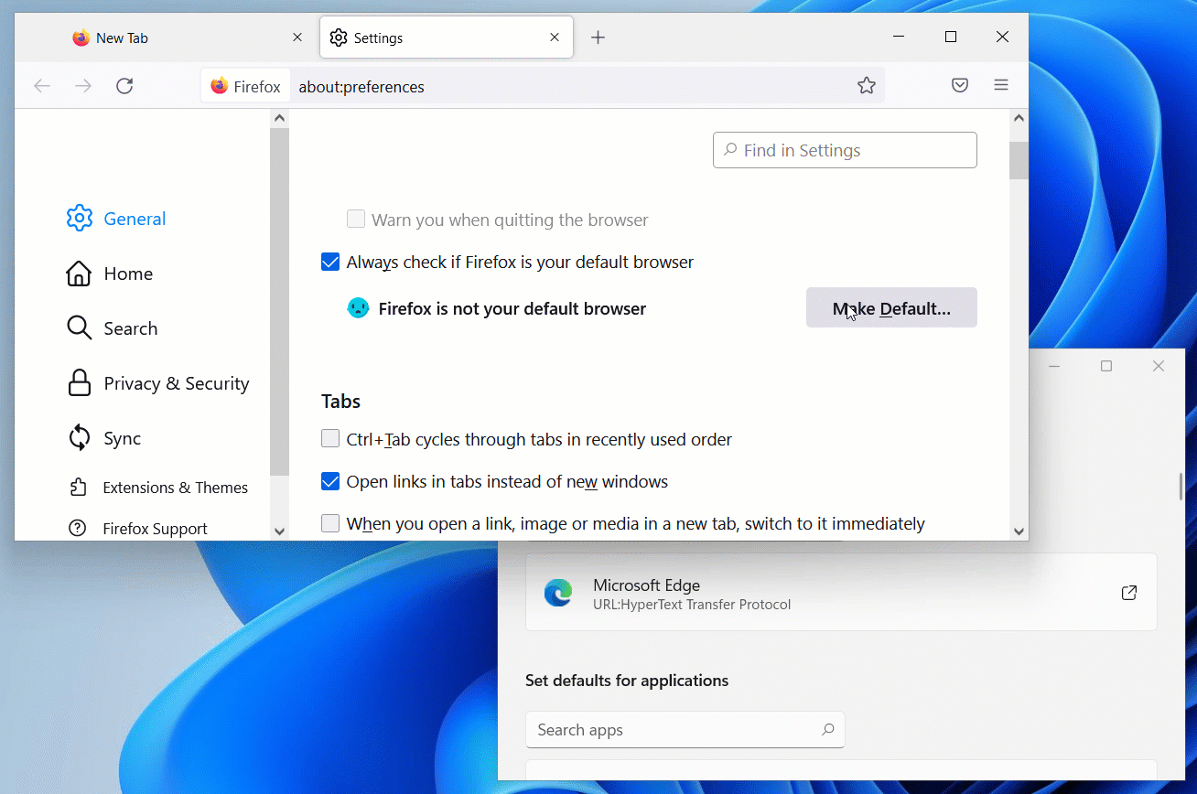Click the Microsoft Edge app icon

[558, 593]
